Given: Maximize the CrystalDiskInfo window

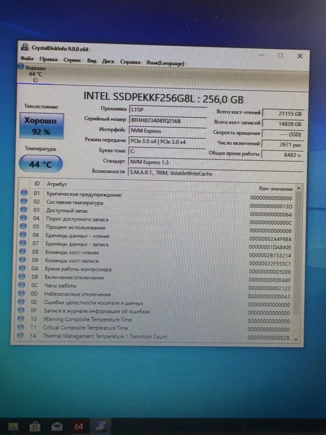Looking at the screenshot, I should [x=280, y=55].
